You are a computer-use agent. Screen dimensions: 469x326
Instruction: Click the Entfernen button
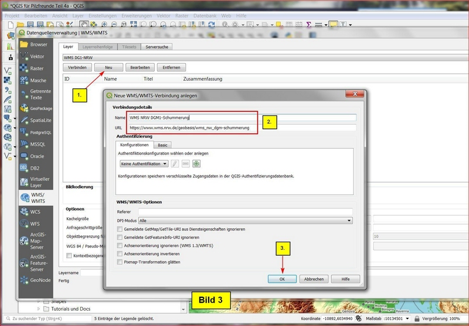(171, 67)
